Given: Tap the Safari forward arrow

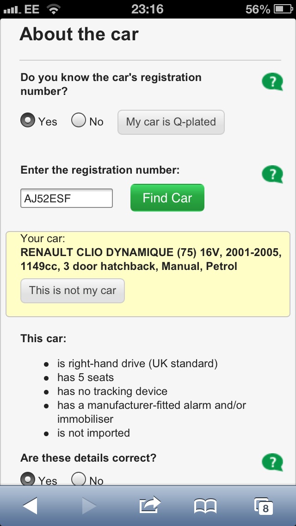Looking at the screenshot, I should [x=89, y=506].
